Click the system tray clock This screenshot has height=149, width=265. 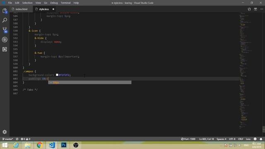coord(257,145)
